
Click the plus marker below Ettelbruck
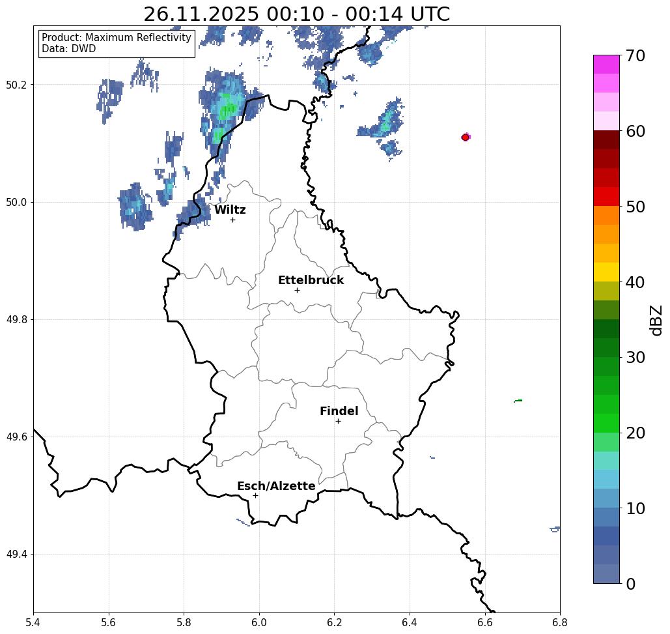coord(298,290)
